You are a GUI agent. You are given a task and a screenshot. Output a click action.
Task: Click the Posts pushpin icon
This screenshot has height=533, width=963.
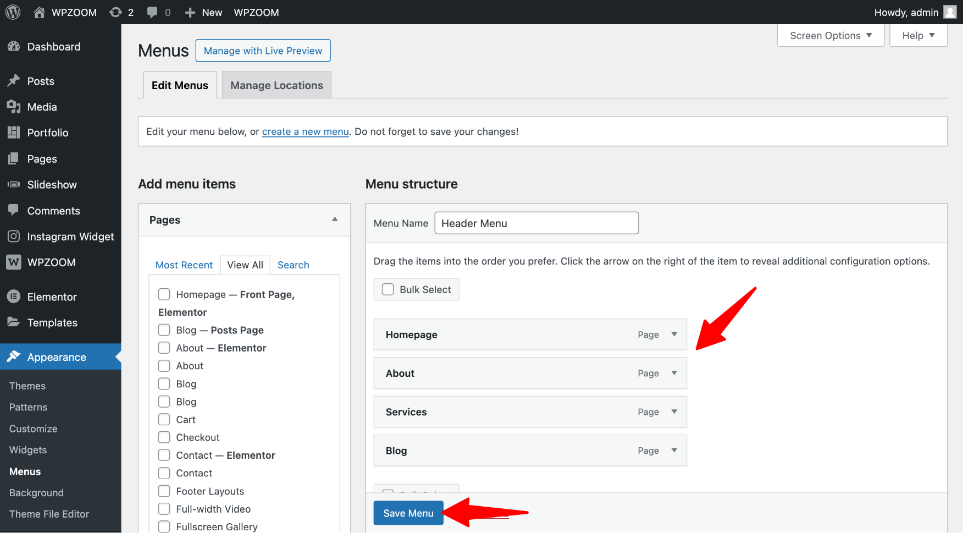(14, 81)
